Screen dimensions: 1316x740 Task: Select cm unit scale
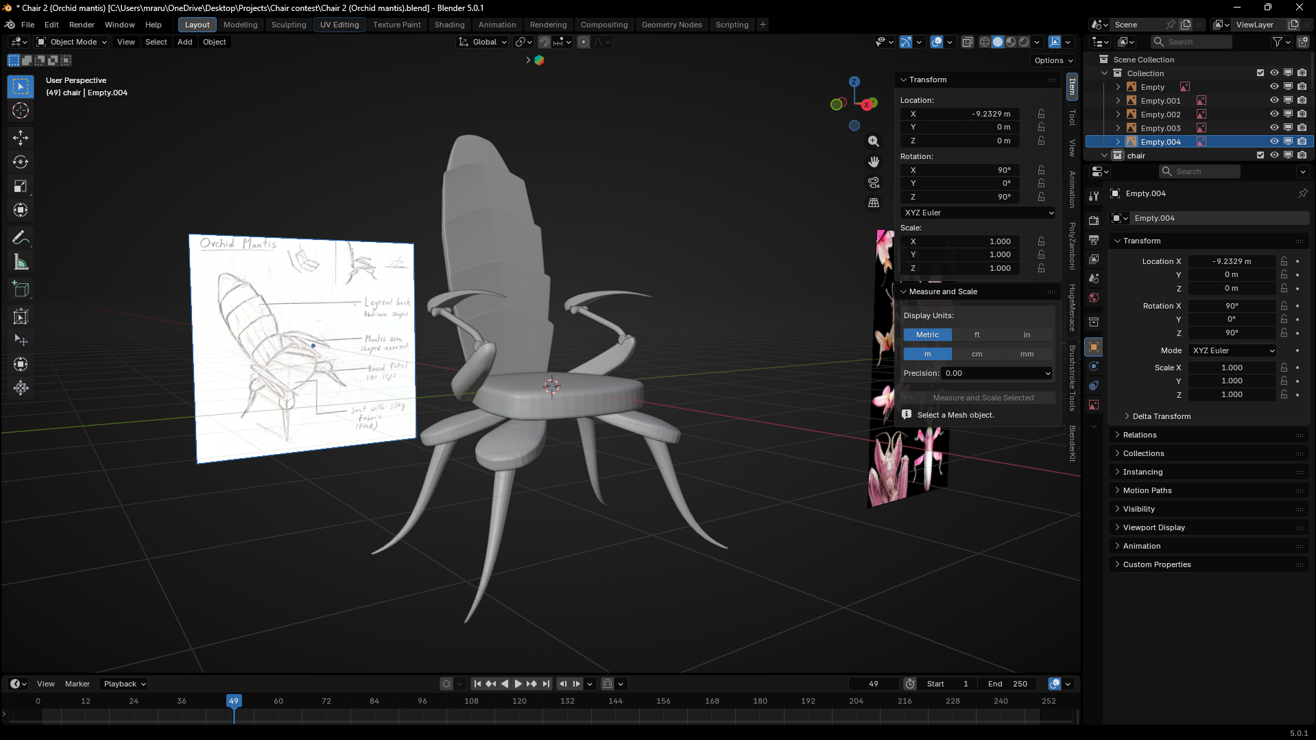coord(977,354)
